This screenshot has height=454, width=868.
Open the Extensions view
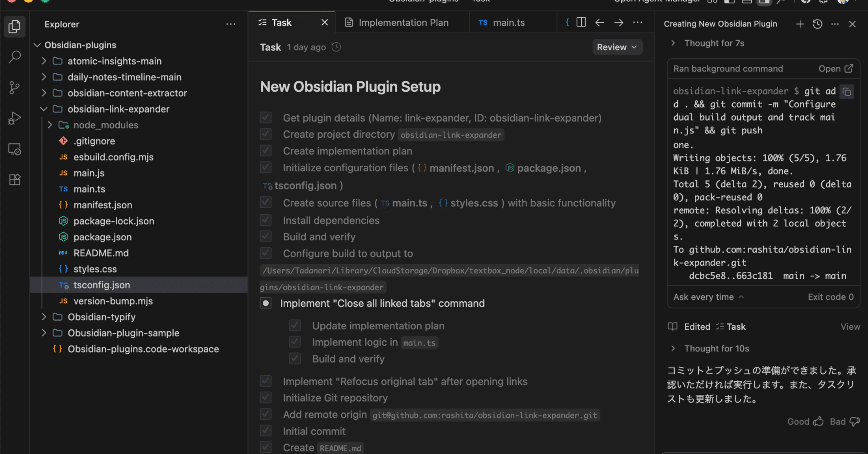pos(14,179)
